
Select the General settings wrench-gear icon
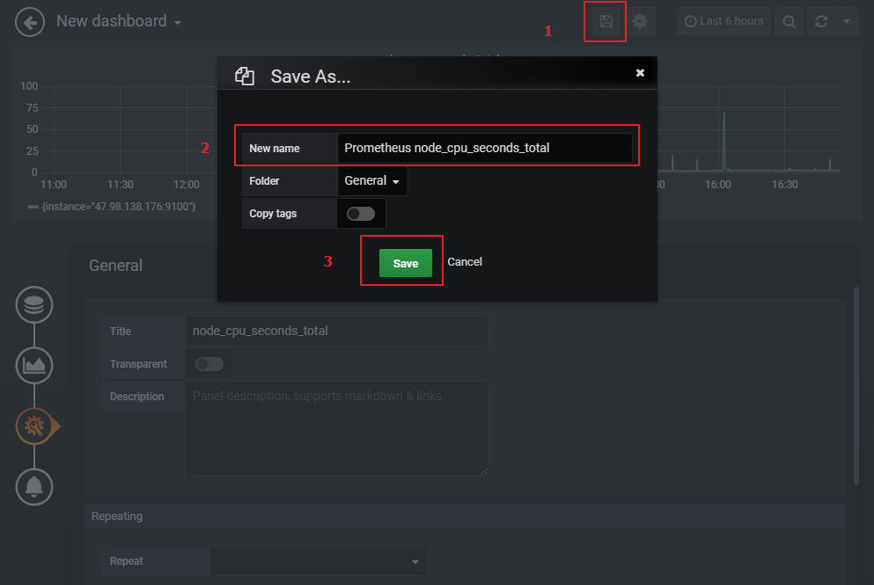tap(34, 426)
